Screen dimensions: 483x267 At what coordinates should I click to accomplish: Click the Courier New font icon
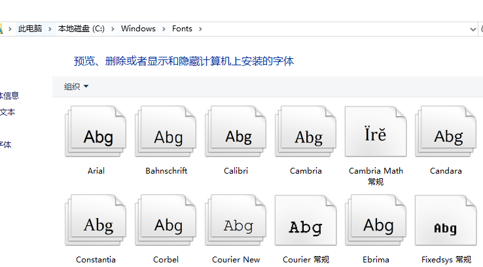(236, 222)
